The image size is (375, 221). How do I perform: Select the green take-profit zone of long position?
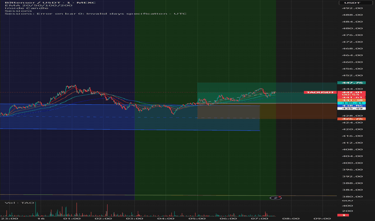(x=267, y=93)
